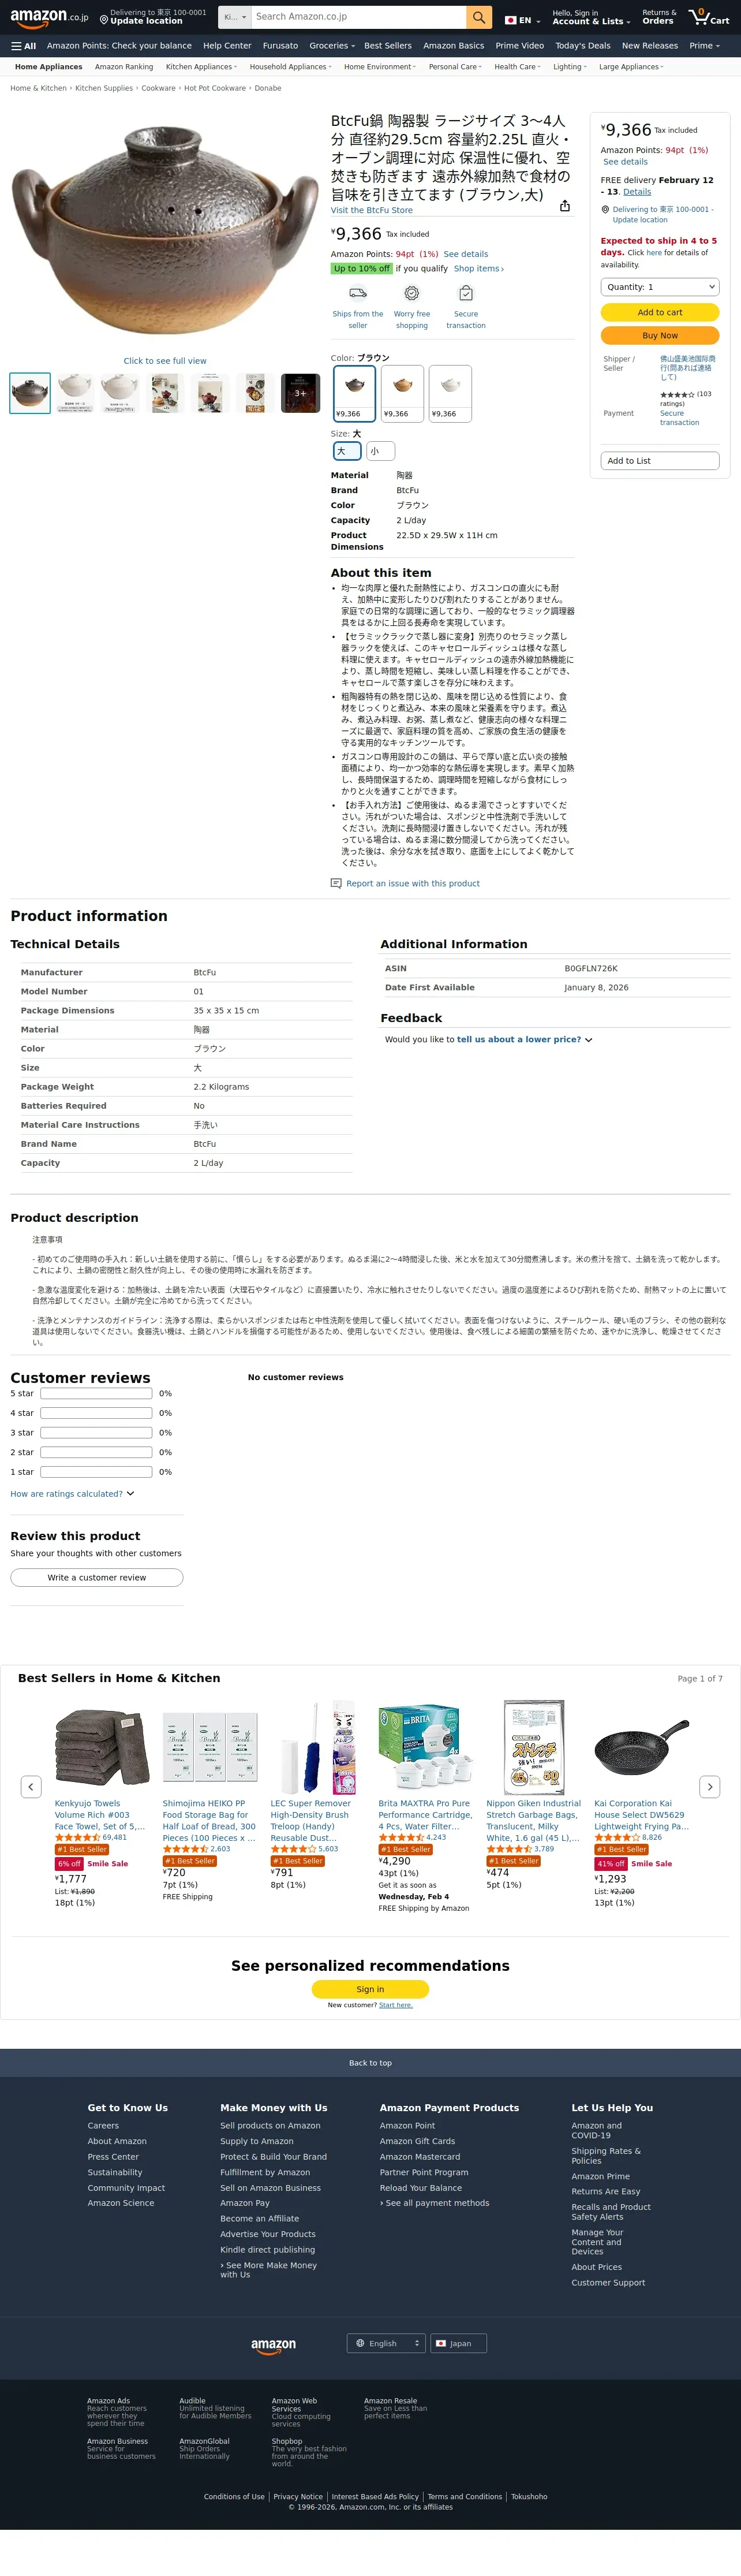This screenshot has height=2576, width=741.
Task: Expand Kitchen Appliances submenu
Action: pos(201,67)
